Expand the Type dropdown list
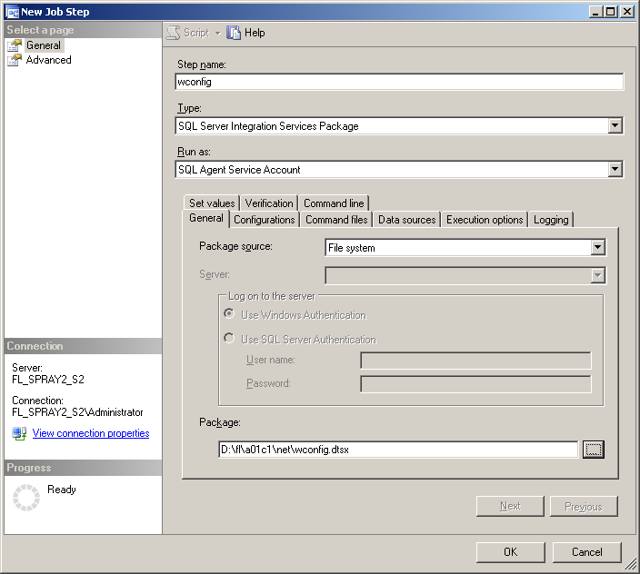 (x=615, y=126)
